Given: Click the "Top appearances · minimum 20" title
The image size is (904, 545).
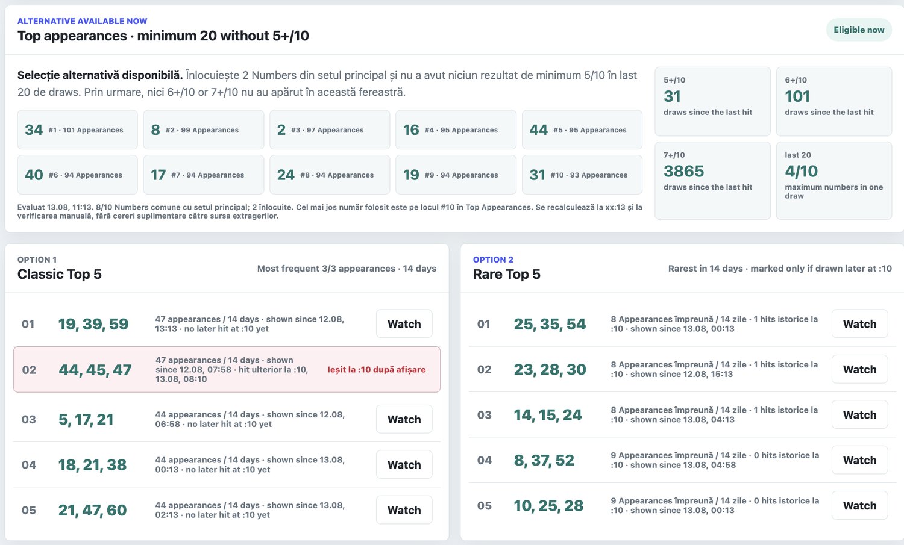Looking at the screenshot, I should coord(163,36).
